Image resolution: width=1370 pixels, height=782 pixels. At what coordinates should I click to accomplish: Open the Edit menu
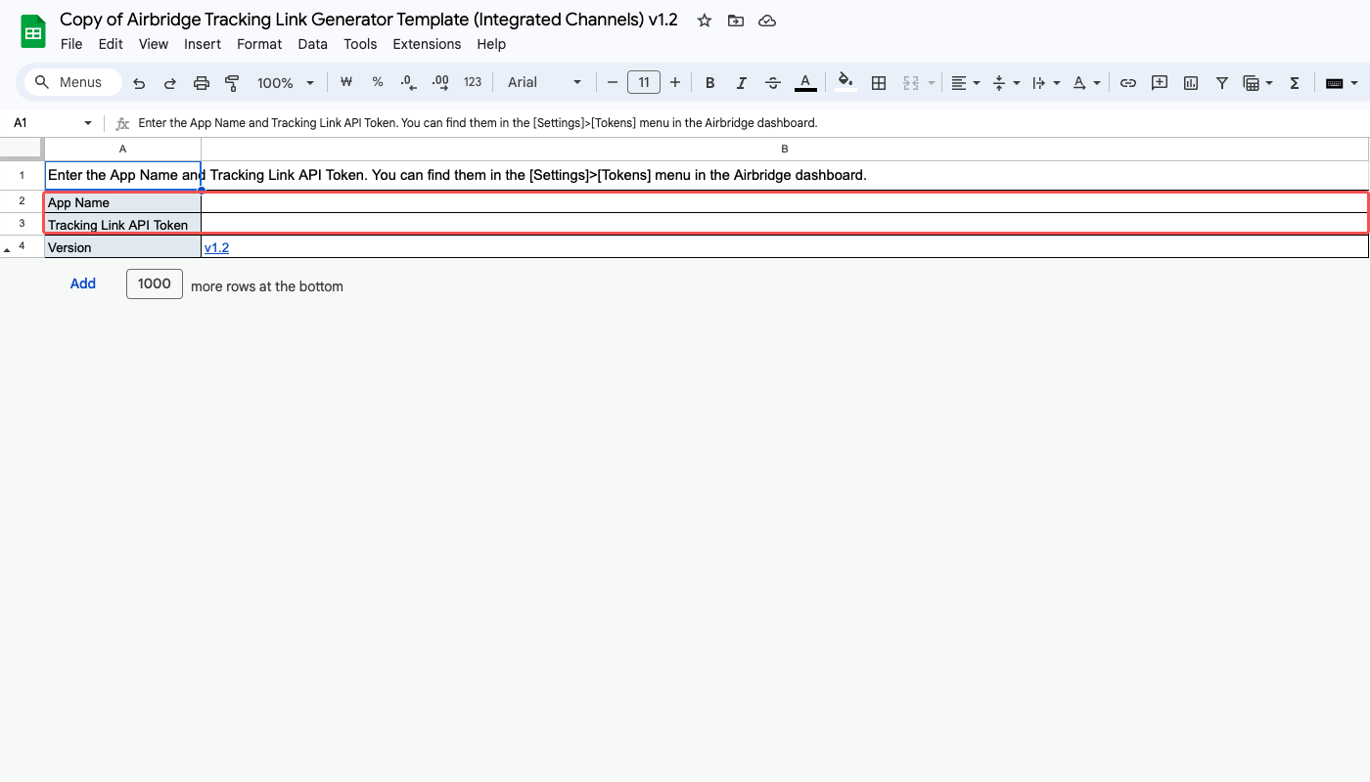tap(111, 44)
